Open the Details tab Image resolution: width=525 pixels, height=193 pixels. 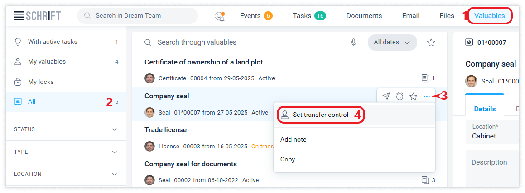(485, 109)
